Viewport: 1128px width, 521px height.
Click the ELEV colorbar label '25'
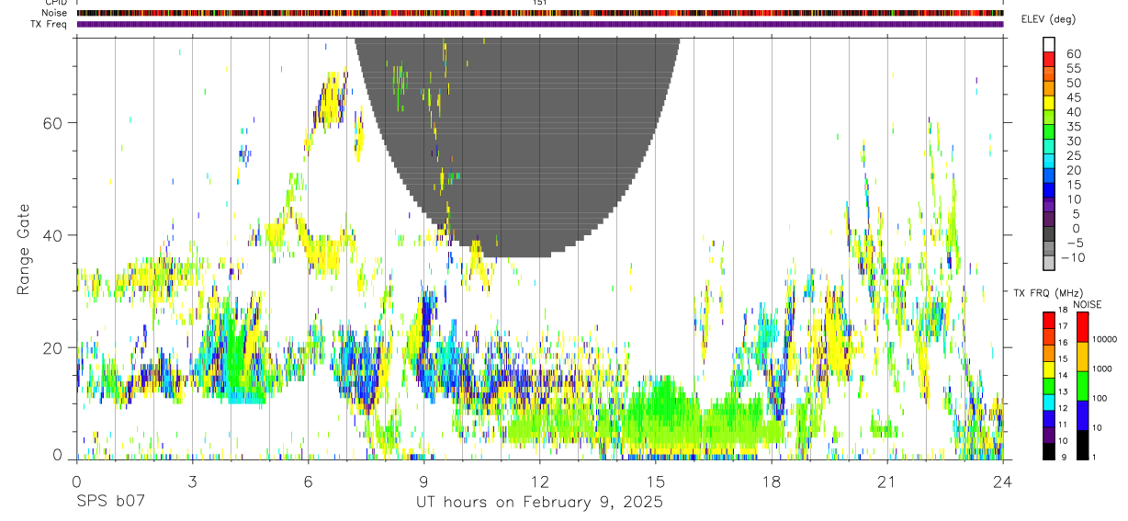pos(1073,156)
